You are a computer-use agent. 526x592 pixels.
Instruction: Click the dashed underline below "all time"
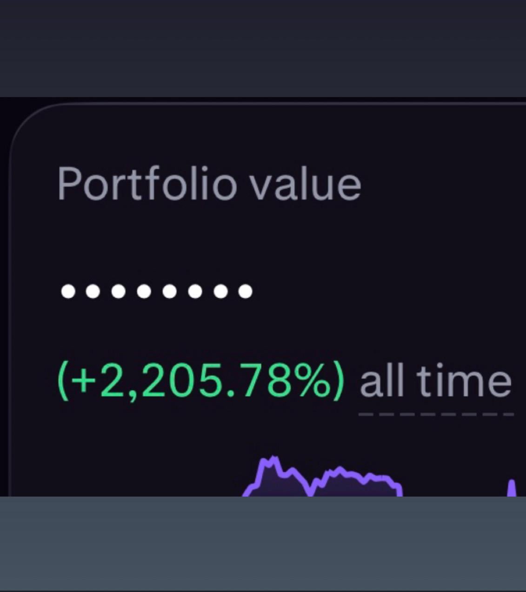[436, 414]
